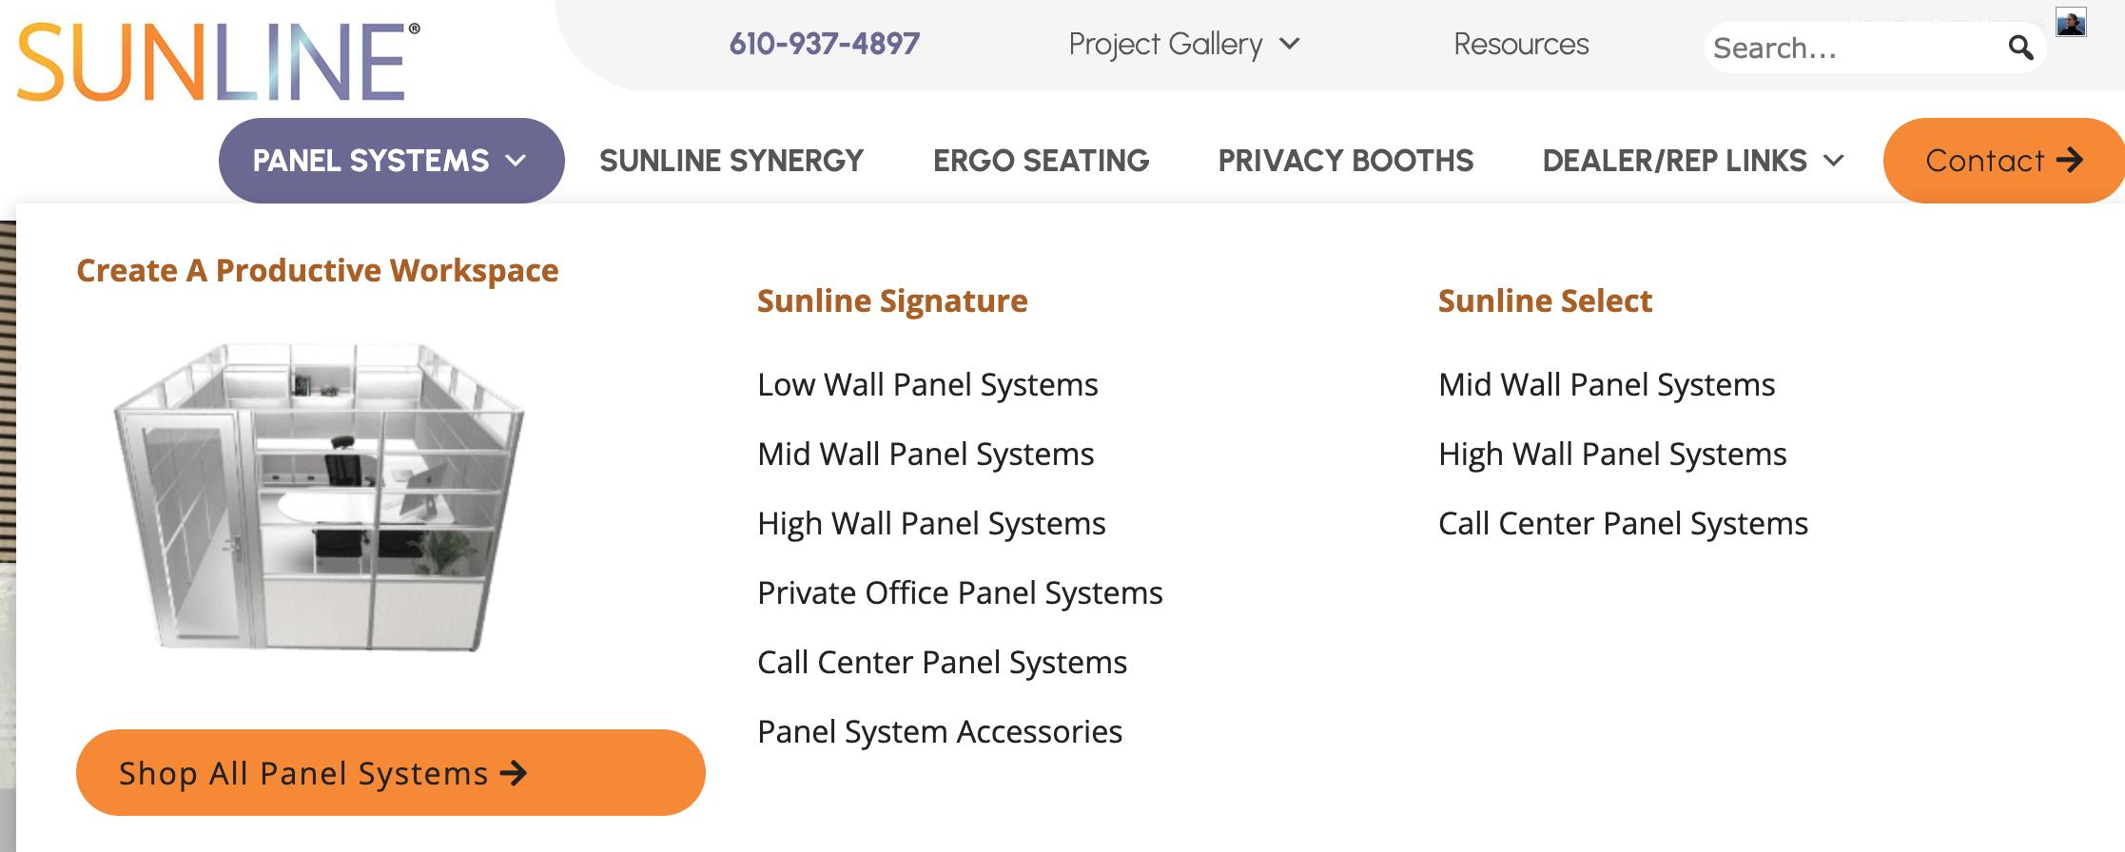Open Low Wall Panel Systems link

(927, 384)
